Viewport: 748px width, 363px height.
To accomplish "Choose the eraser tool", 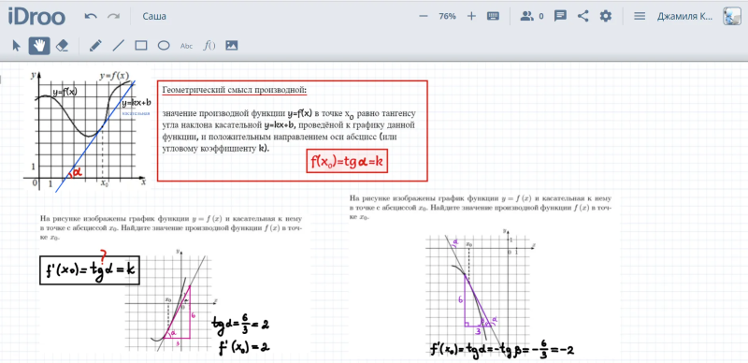I will (62, 46).
